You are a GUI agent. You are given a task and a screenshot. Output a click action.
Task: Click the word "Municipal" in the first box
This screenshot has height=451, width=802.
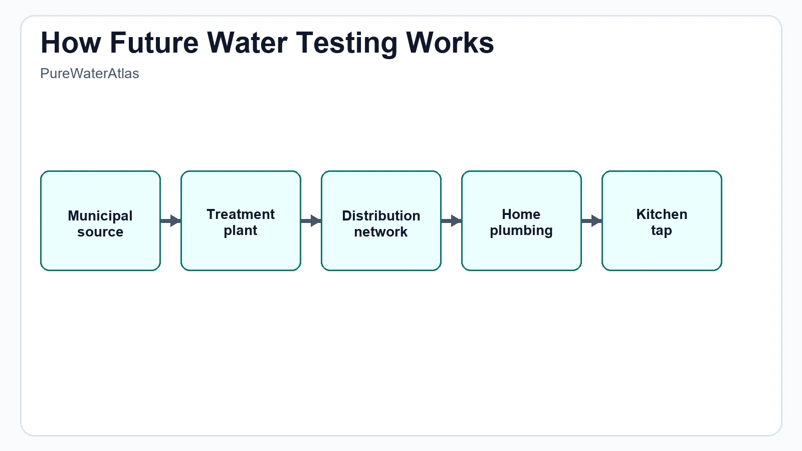(100, 215)
